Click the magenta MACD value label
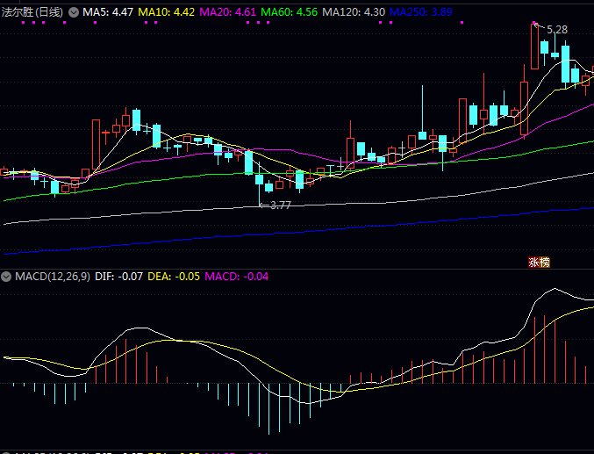 pos(237,277)
